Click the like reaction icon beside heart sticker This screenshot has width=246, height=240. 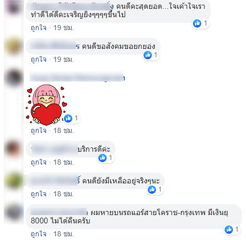click(68, 118)
